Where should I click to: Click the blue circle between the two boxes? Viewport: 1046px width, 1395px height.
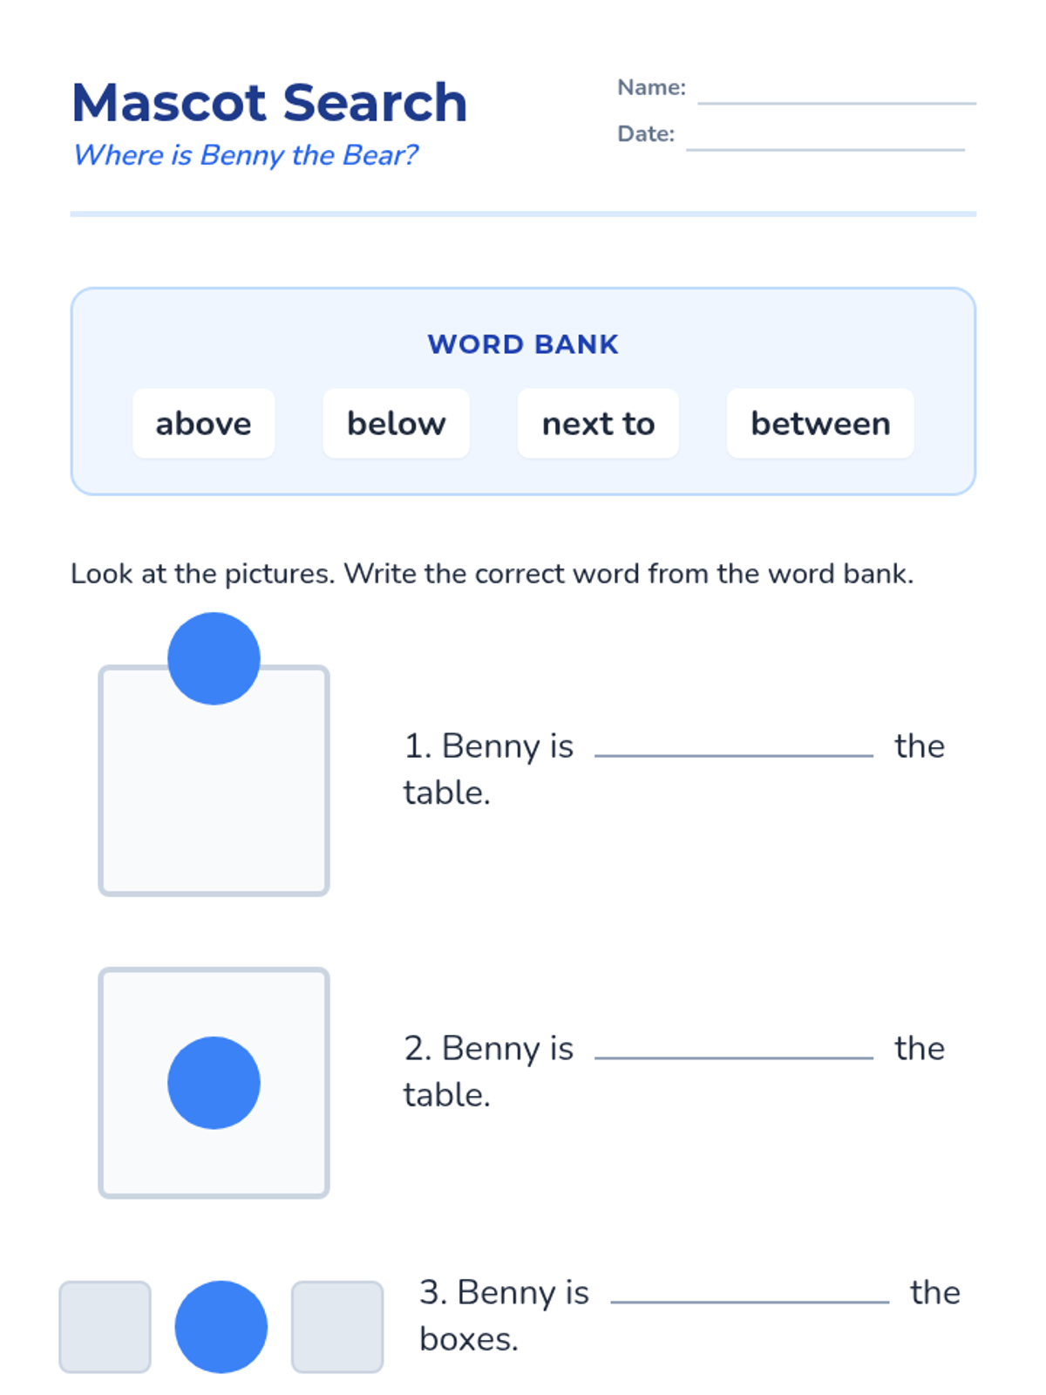click(x=221, y=1327)
